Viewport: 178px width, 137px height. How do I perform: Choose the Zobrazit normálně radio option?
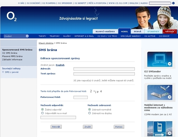[x=90, y=109]
